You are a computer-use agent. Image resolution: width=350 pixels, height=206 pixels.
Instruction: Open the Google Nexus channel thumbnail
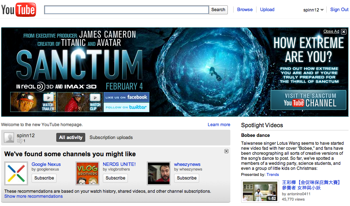[16, 173]
